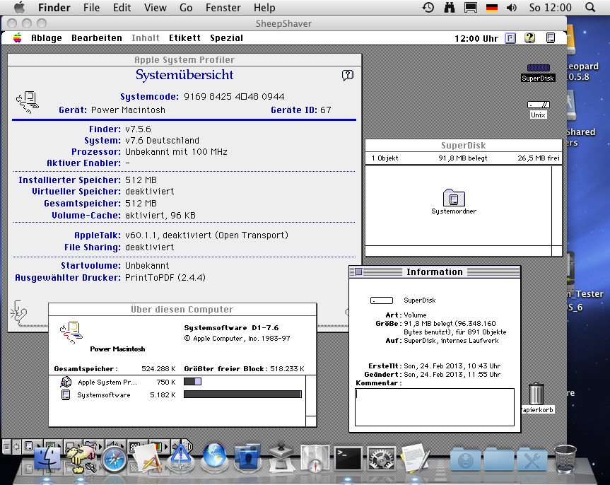610x485 pixels.
Task: Select the Apple System Pr... row icon
Action: point(66,382)
